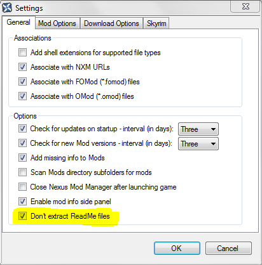Disable Check for updates on startup
This screenshot has width=262, height=265.
pyautogui.click(x=22, y=129)
